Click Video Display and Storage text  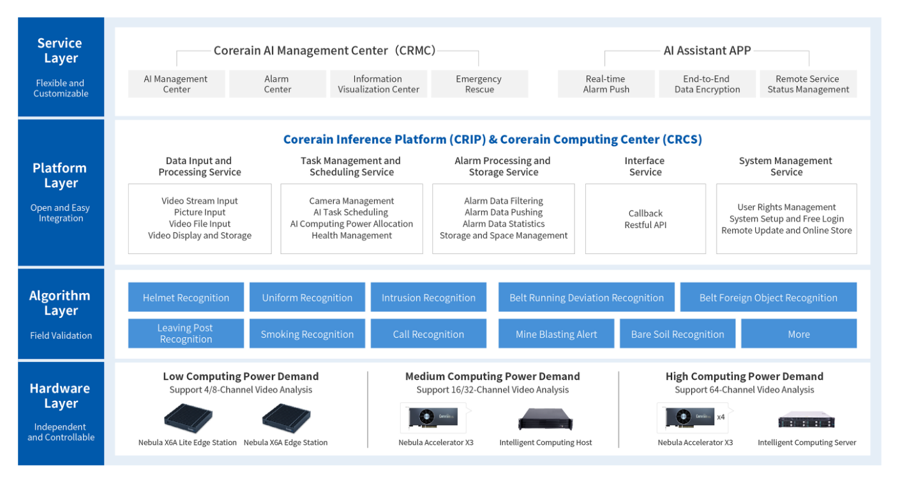200,236
